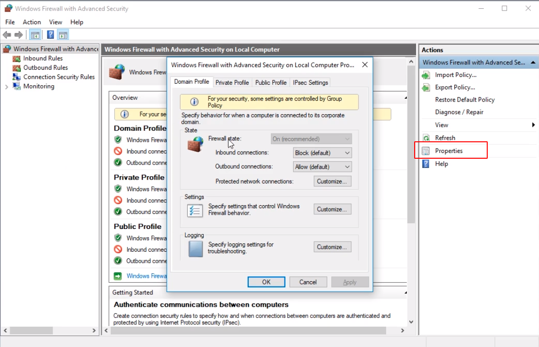Image resolution: width=539 pixels, height=347 pixels.
Task: Select Outbound Rules in the tree
Action: (x=45, y=68)
